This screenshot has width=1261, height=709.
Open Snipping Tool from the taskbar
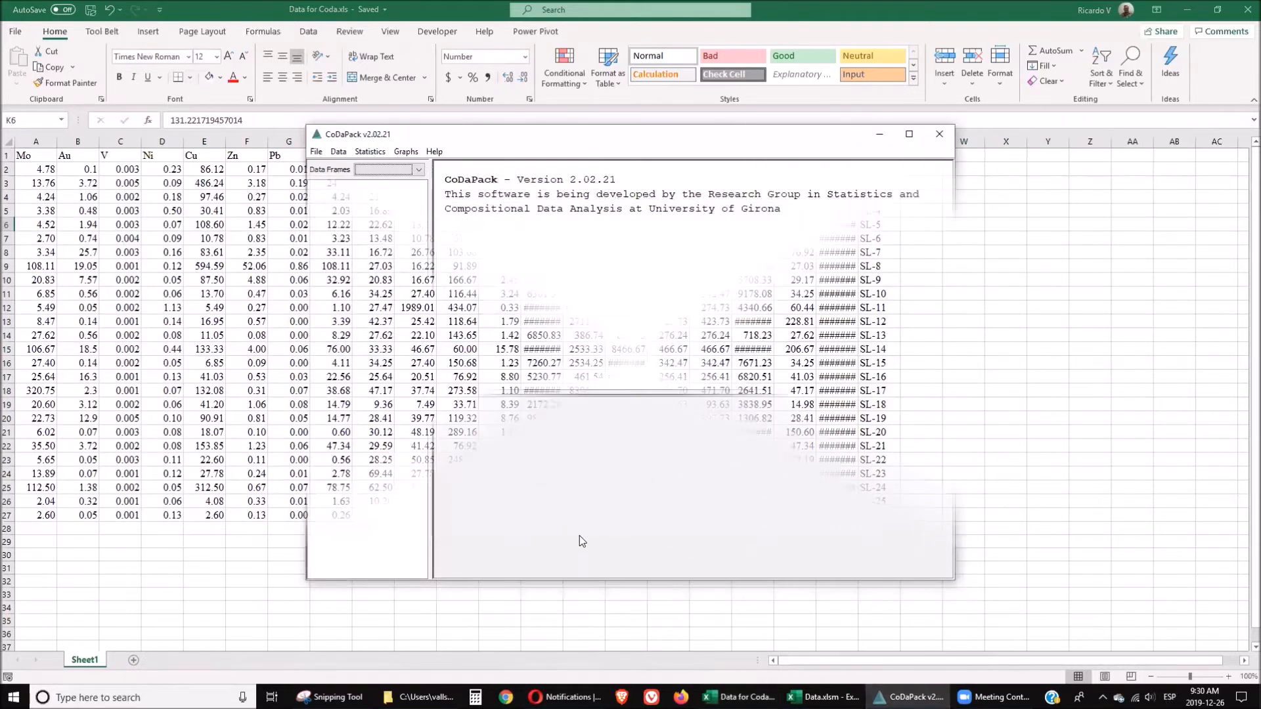(330, 697)
